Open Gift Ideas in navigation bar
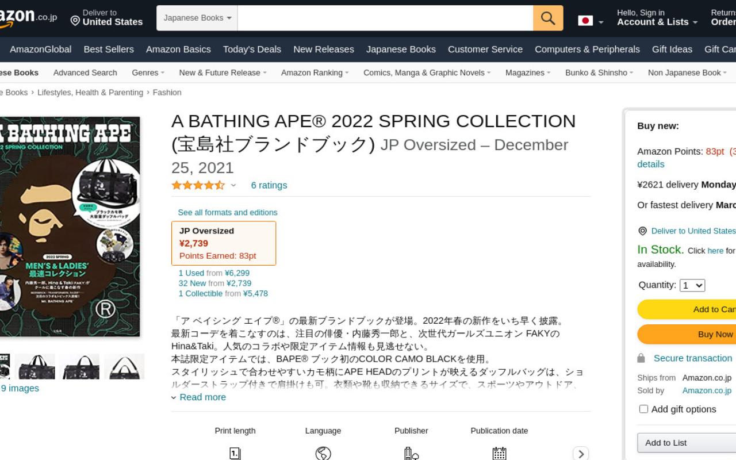 coord(672,49)
